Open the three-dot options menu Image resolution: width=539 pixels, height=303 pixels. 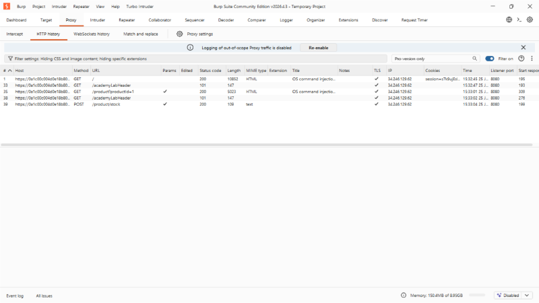pyautogui.click(x=532, y=59)
